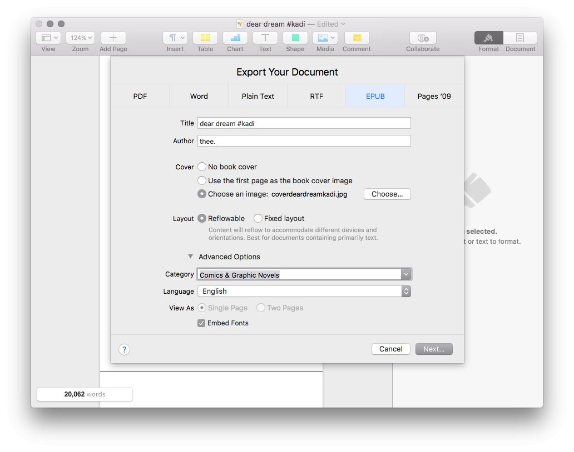
Task: Switch to the PDF export tab
Action: [x=140, y=96]
